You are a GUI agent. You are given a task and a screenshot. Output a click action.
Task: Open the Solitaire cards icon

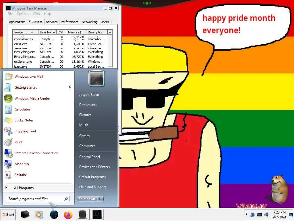(8, 175)
